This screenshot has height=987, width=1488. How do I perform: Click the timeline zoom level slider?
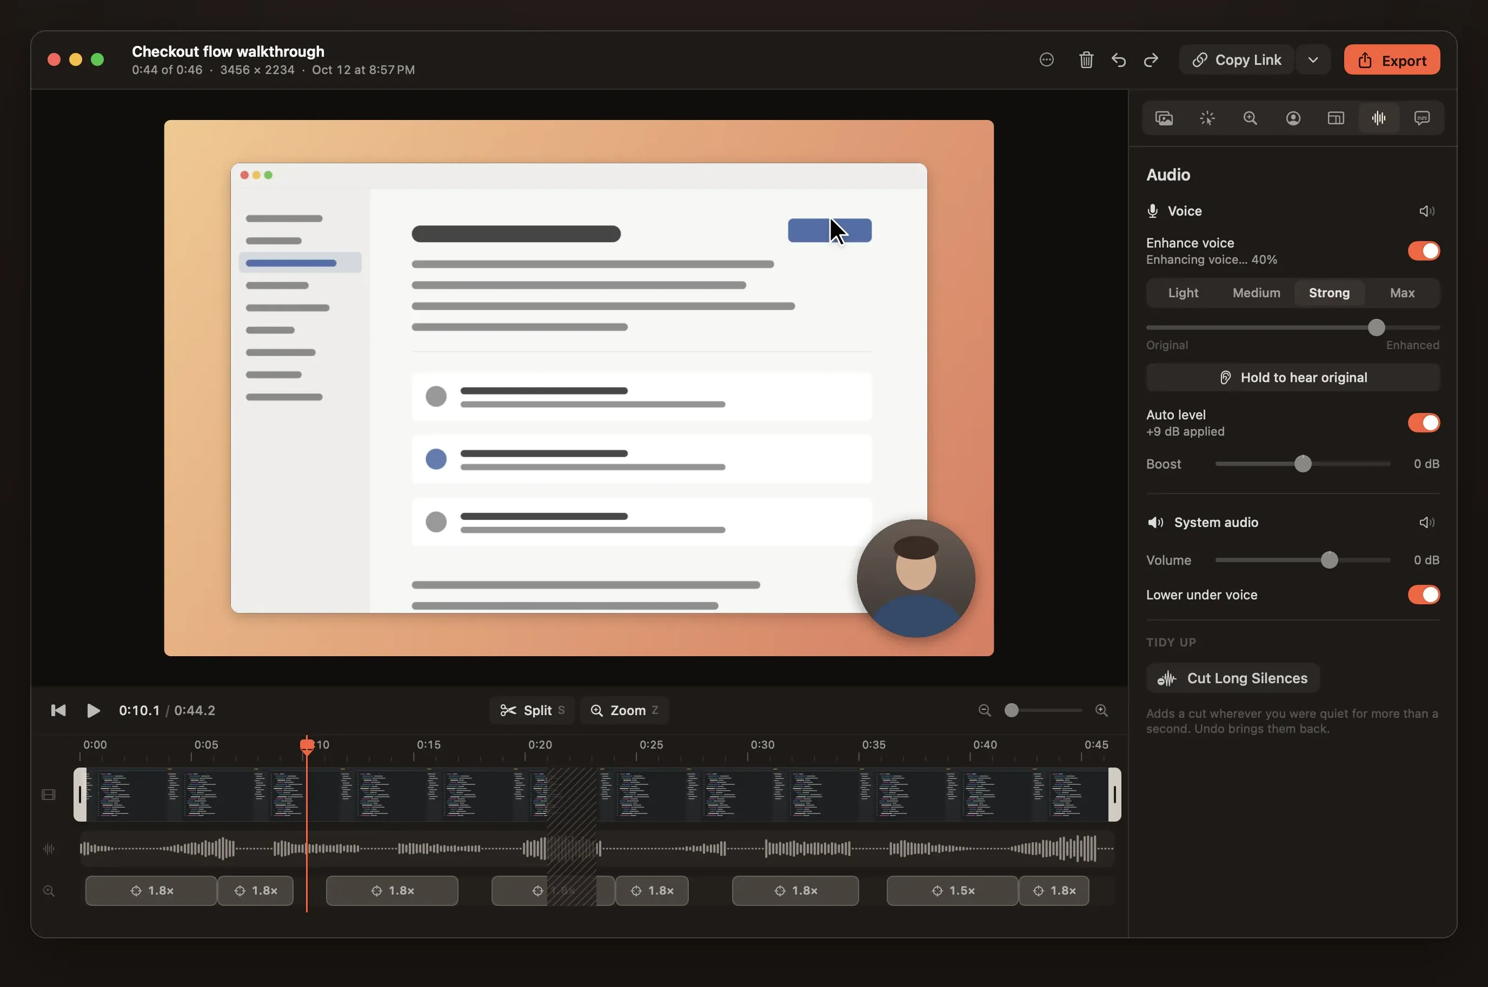[x=1044, y=711]
